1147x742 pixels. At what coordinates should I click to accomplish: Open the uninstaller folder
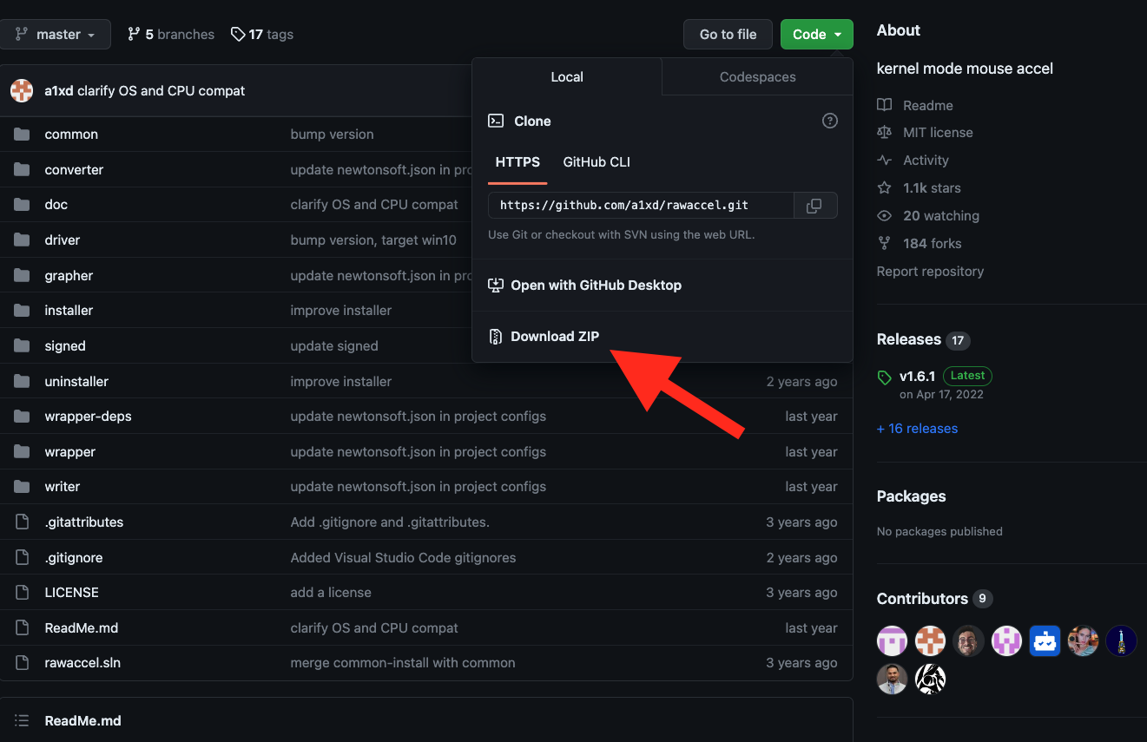pyautogui.click(x=76, y=382)
